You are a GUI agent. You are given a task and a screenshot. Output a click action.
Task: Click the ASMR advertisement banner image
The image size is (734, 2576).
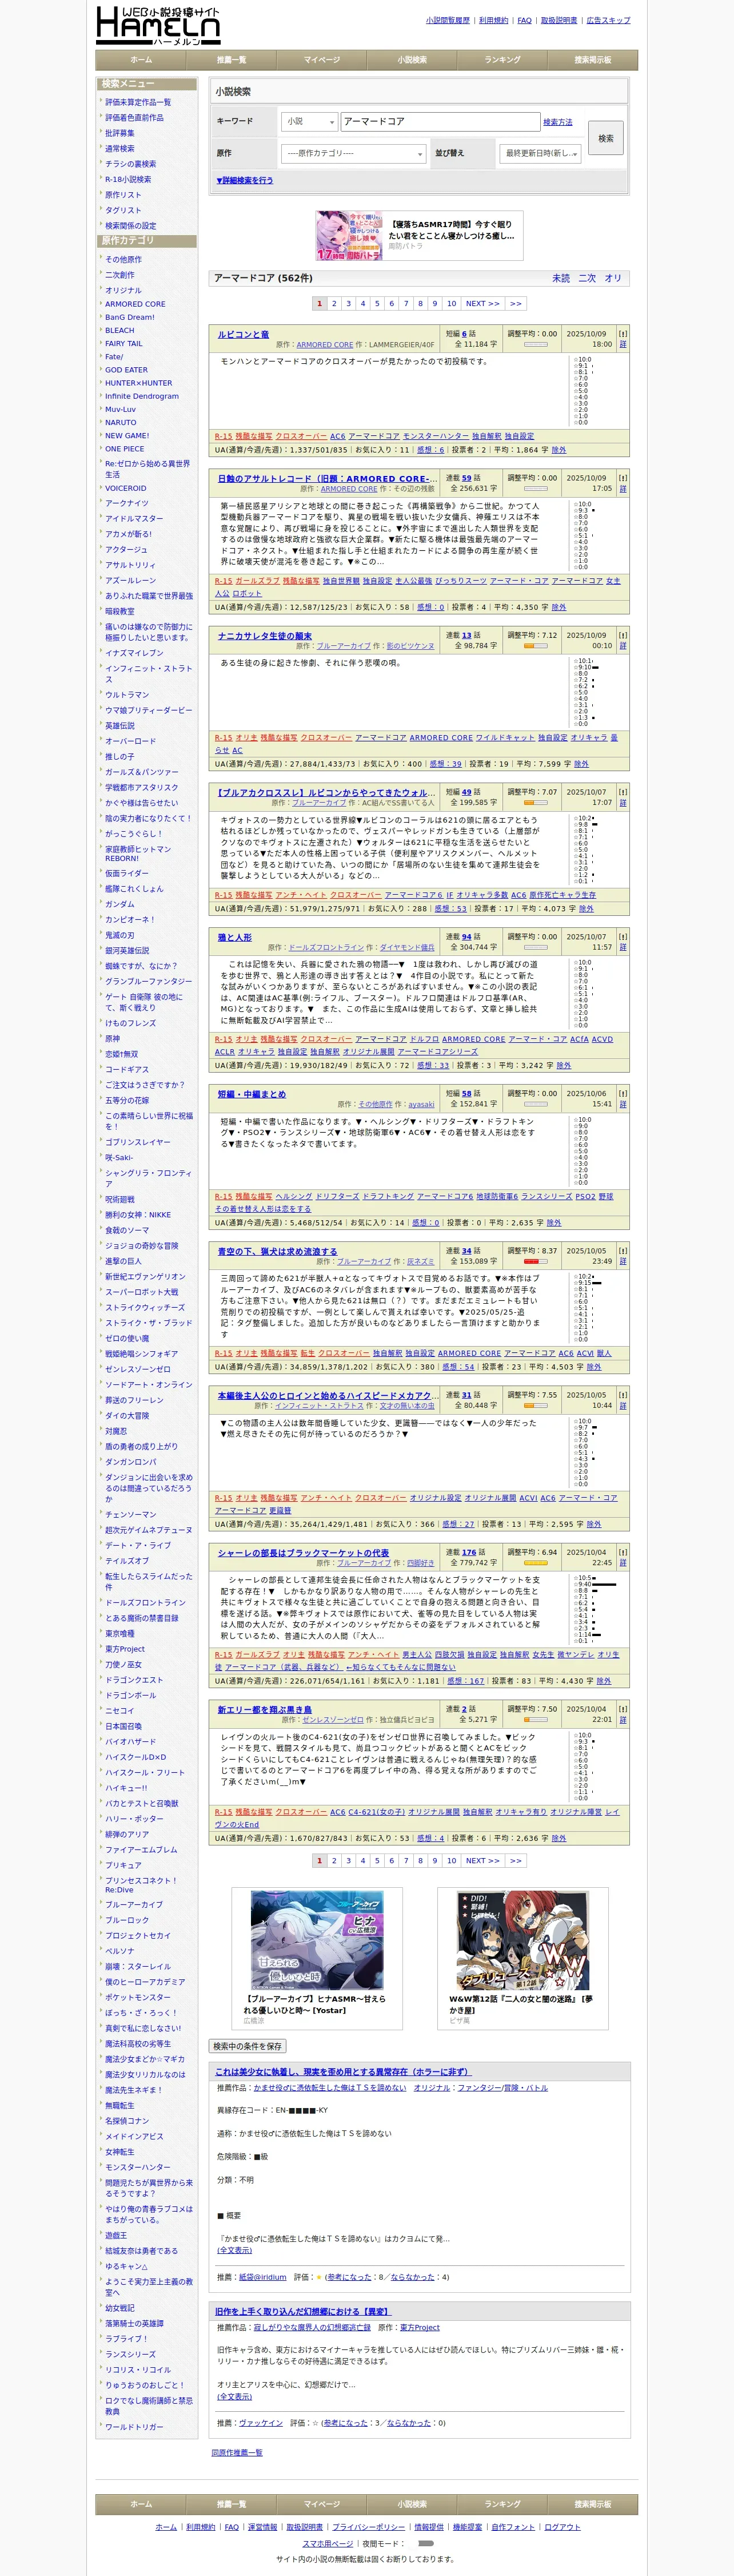pos(349,236)
